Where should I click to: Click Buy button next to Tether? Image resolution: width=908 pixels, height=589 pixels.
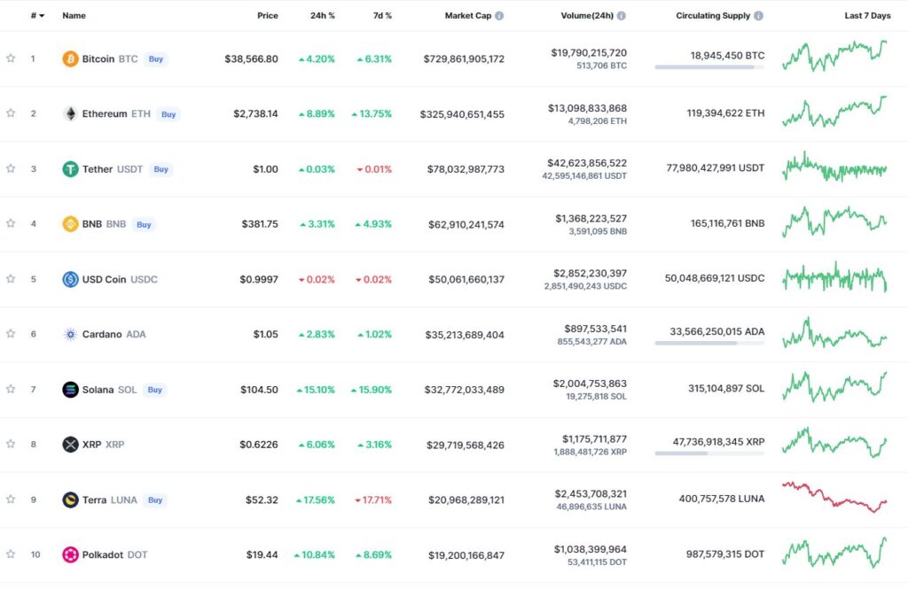pos(161,169)
